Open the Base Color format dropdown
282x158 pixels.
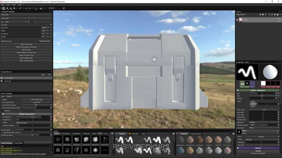coord(45,28)
